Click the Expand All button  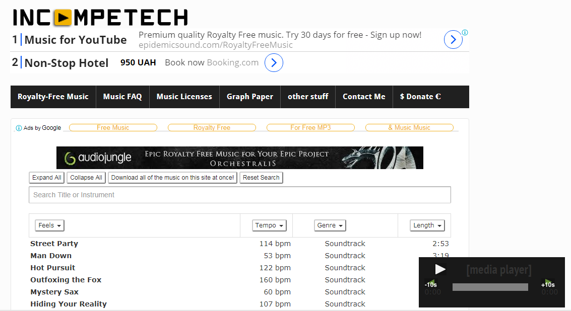(46, 178)
